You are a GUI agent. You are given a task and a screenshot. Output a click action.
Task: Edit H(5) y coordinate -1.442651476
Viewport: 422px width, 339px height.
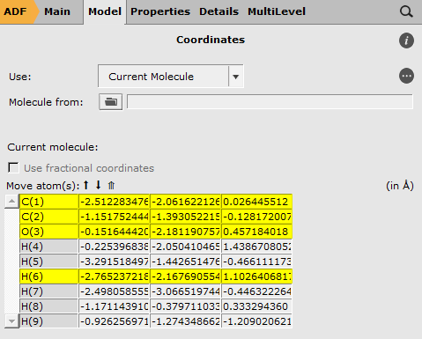point(186,262)
